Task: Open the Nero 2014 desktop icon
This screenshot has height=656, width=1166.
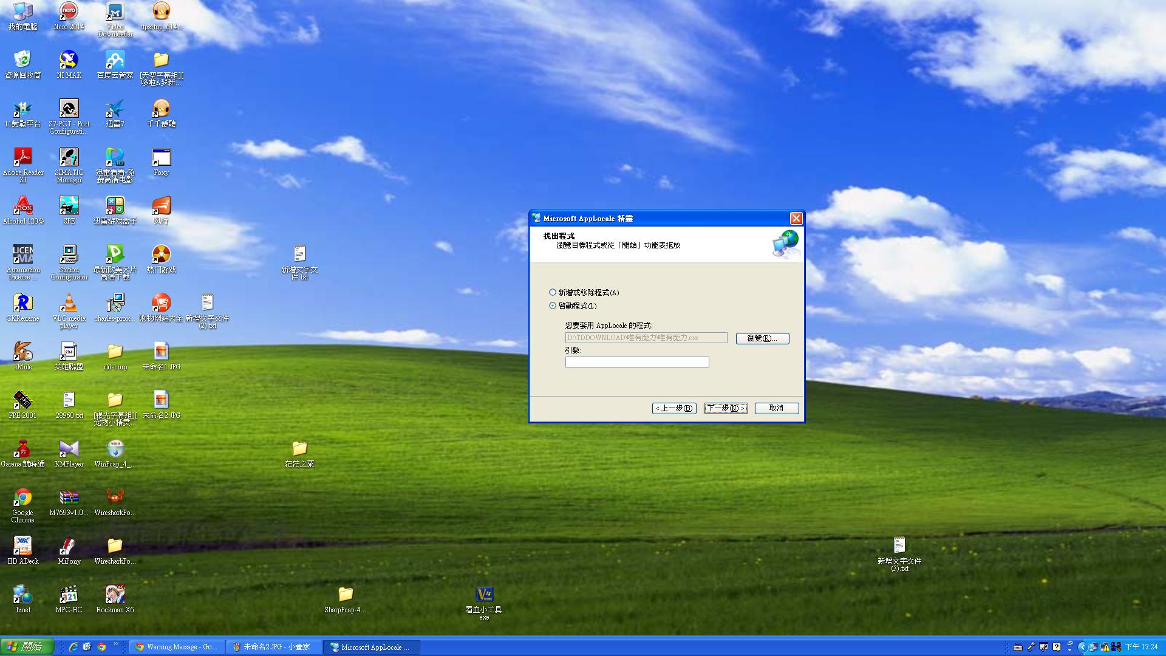Action: 69,12
